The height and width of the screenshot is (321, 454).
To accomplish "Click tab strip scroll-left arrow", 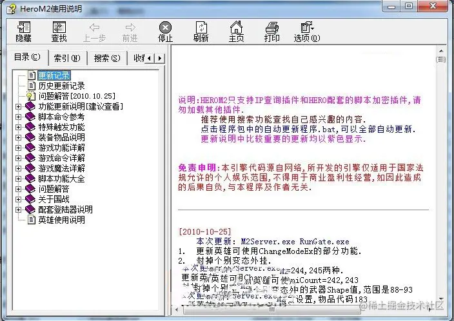I will 150,59.
